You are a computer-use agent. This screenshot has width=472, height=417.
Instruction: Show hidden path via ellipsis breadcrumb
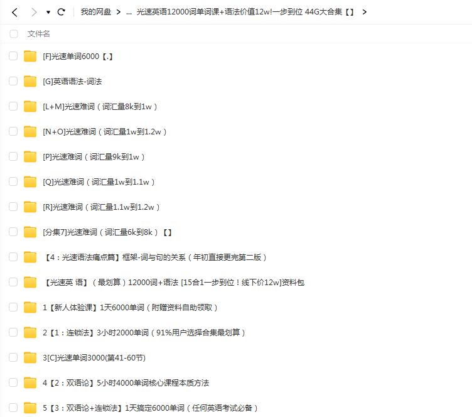click(x=129, y=13)
